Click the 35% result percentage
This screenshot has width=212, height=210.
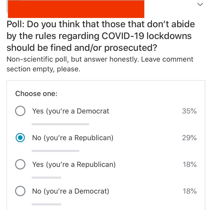pos(189,111)
